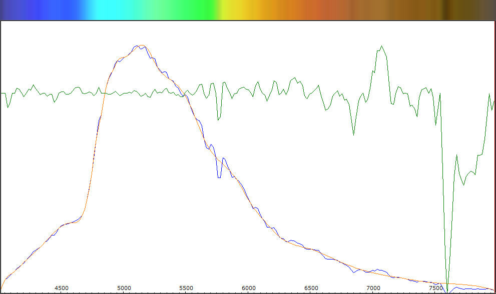This screenshot has width=496, height=294.
Task: Click the 6500 wavelength axis label
Action: [311, 288]
